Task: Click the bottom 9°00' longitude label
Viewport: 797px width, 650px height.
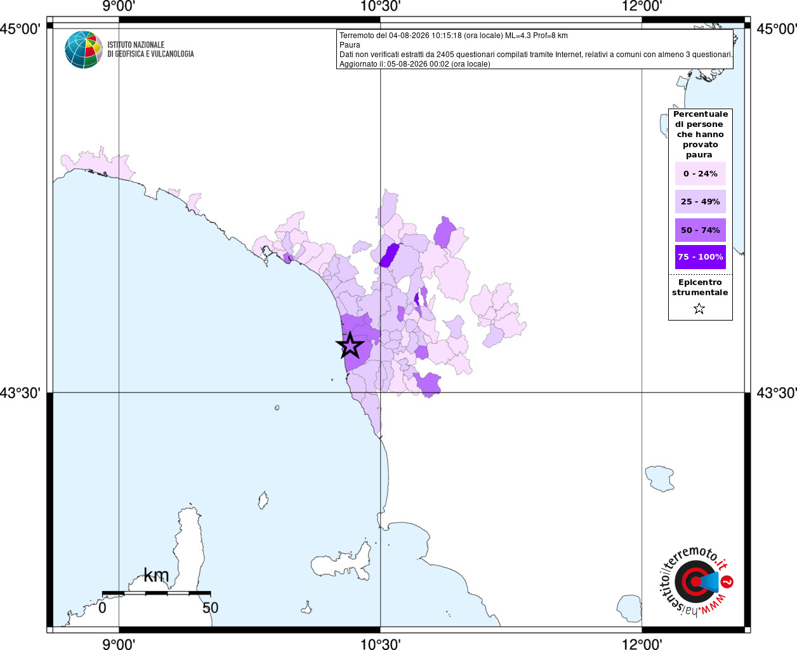Action: coord(119,644)
